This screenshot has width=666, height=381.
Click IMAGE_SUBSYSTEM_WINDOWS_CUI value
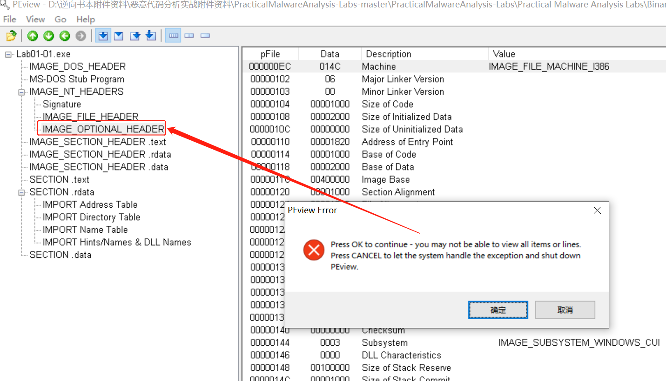[x=579, y=343]
